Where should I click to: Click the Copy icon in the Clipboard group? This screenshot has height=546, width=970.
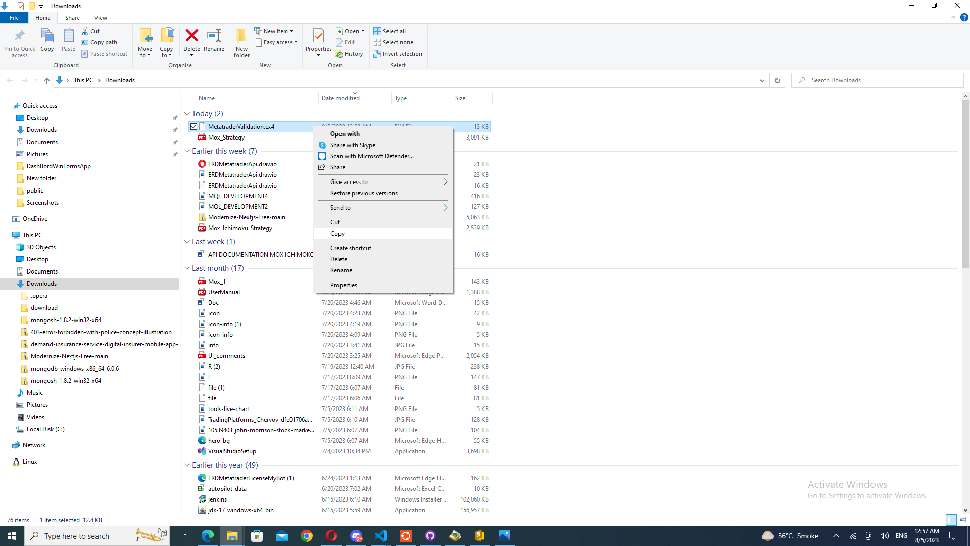tap(47, 41)
